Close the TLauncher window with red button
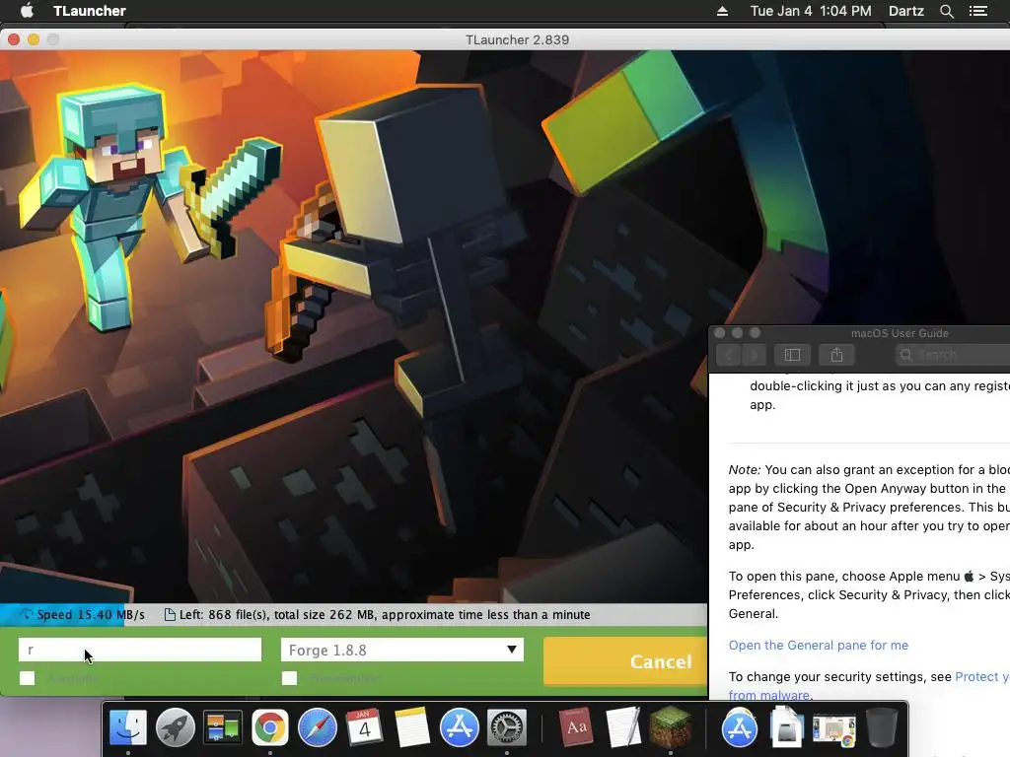The height and width of the screenshot is (757, 1010). tap(14, 39)
